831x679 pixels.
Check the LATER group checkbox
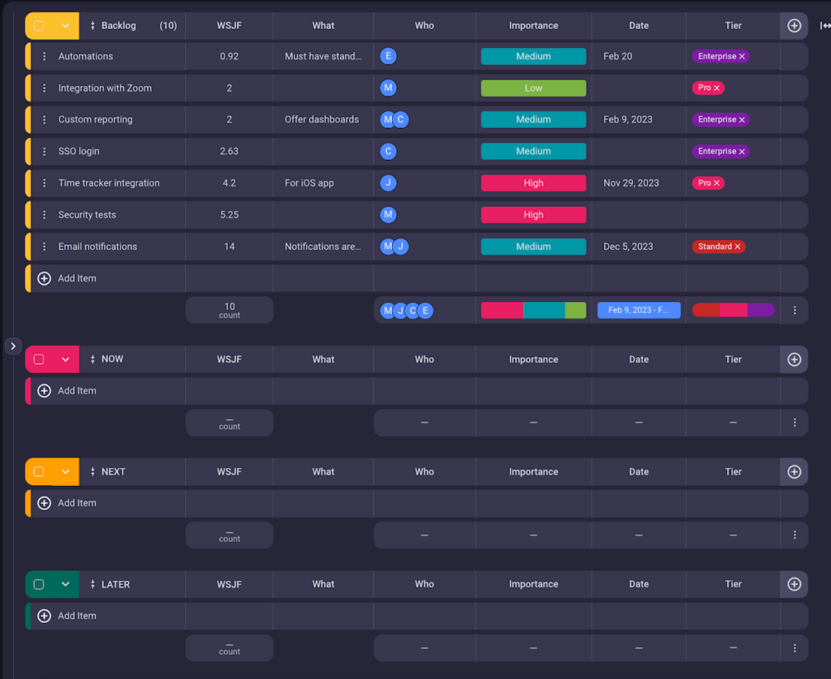point(39,584)
